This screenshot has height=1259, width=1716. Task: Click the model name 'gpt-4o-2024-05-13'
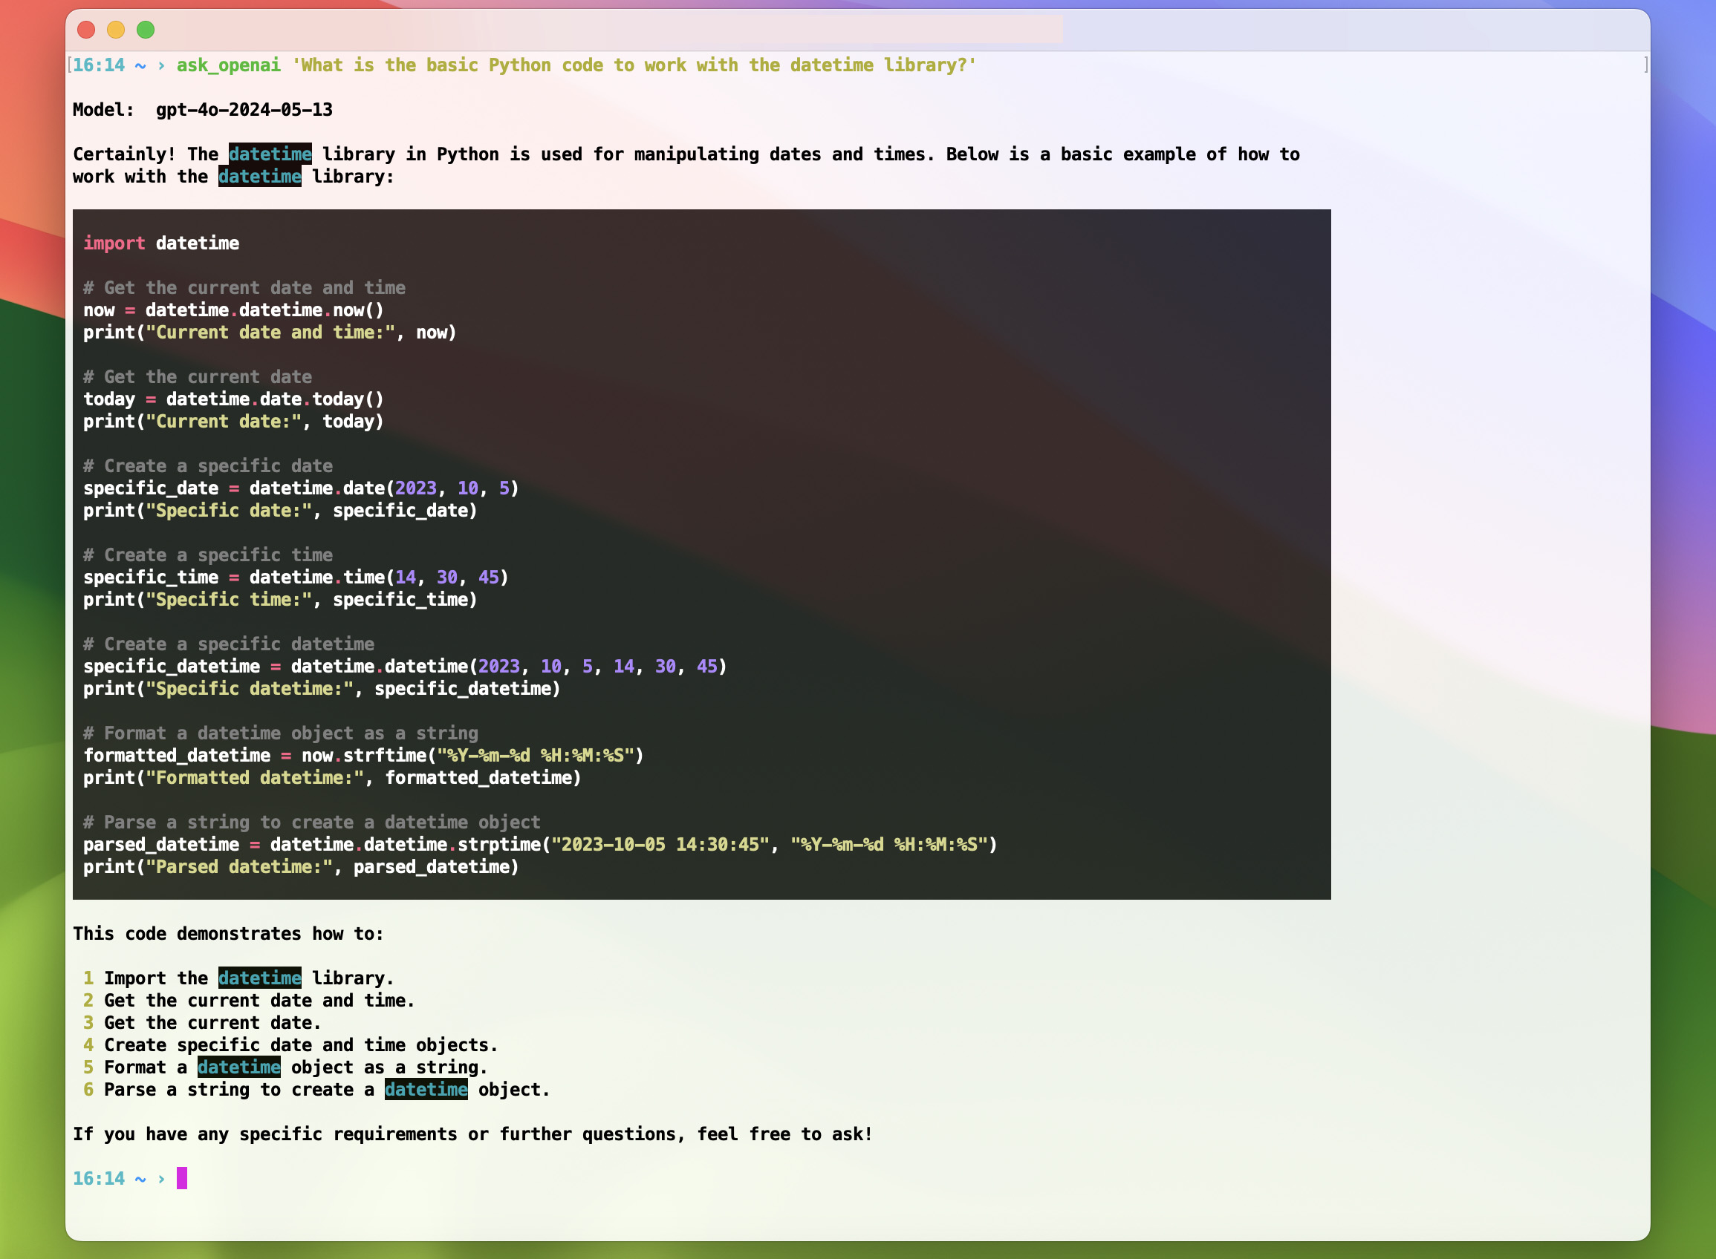[244, 110]
